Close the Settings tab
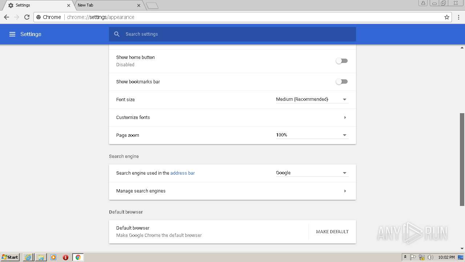This screenshot has height=262, width=465. pyautogui.click(x=69, y=5)
